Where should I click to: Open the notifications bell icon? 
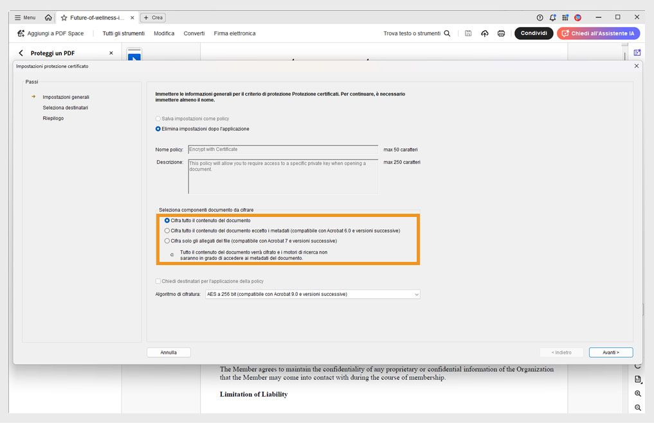point(552,17)
